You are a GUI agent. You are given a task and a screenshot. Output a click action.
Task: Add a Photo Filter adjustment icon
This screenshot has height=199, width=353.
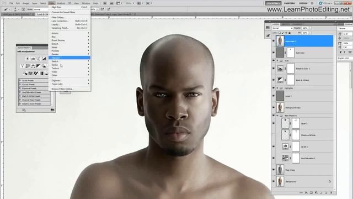[44, 66]
